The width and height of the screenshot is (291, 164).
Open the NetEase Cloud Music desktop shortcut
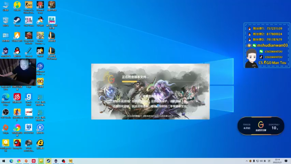pyautogui.click(x=17, y=98)
